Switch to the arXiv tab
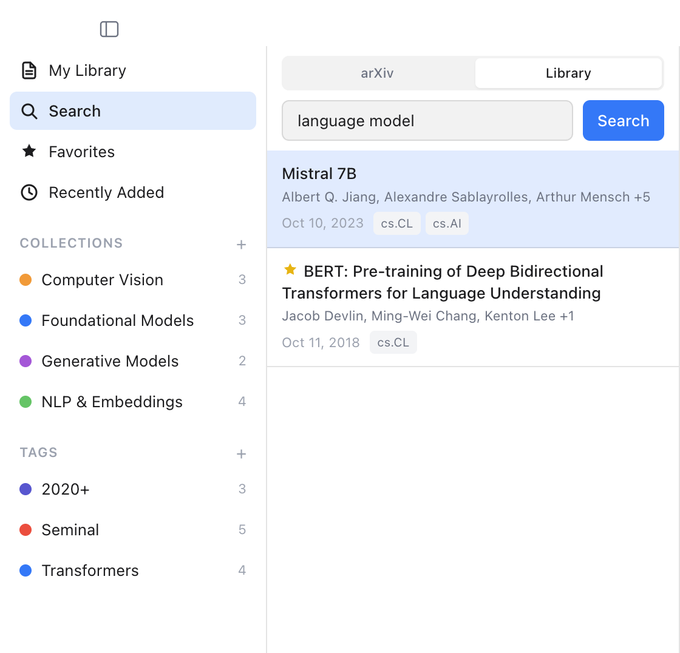This screenshot has width=680, height=653. [376, 73]
